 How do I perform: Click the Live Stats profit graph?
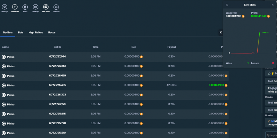point(250,42)
